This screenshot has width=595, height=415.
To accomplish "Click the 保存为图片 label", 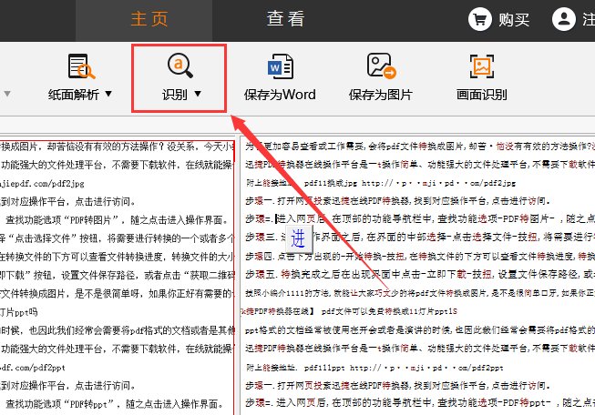I will click(x=381, y=94).
